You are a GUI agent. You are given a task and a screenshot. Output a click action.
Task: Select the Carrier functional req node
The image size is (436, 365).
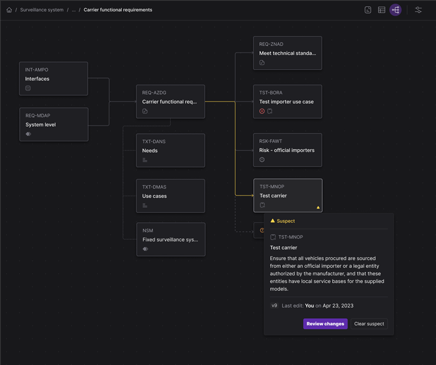(x=170, y=102)
